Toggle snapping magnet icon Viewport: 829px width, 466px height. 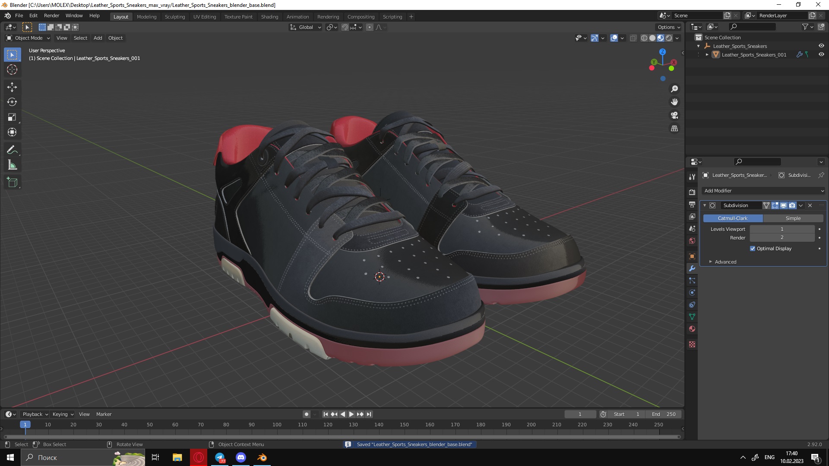point(345,27)
